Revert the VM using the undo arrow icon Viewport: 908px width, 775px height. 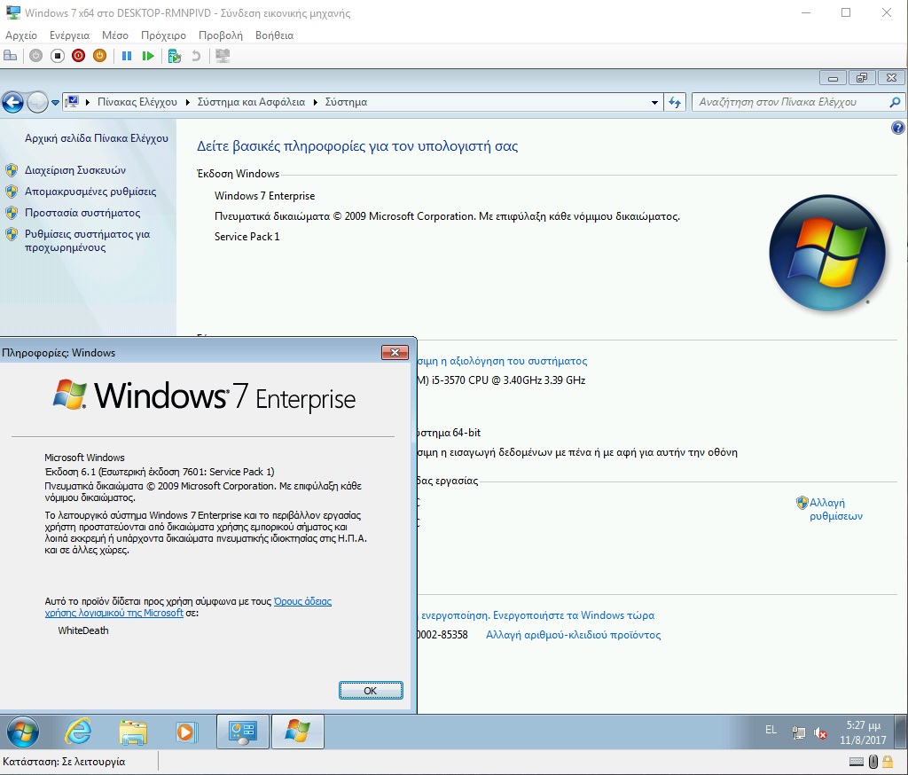[196, 56]
